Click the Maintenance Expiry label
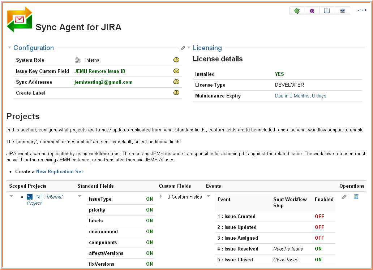The height and width of the screenshot is (270, 373). (218, 96)
